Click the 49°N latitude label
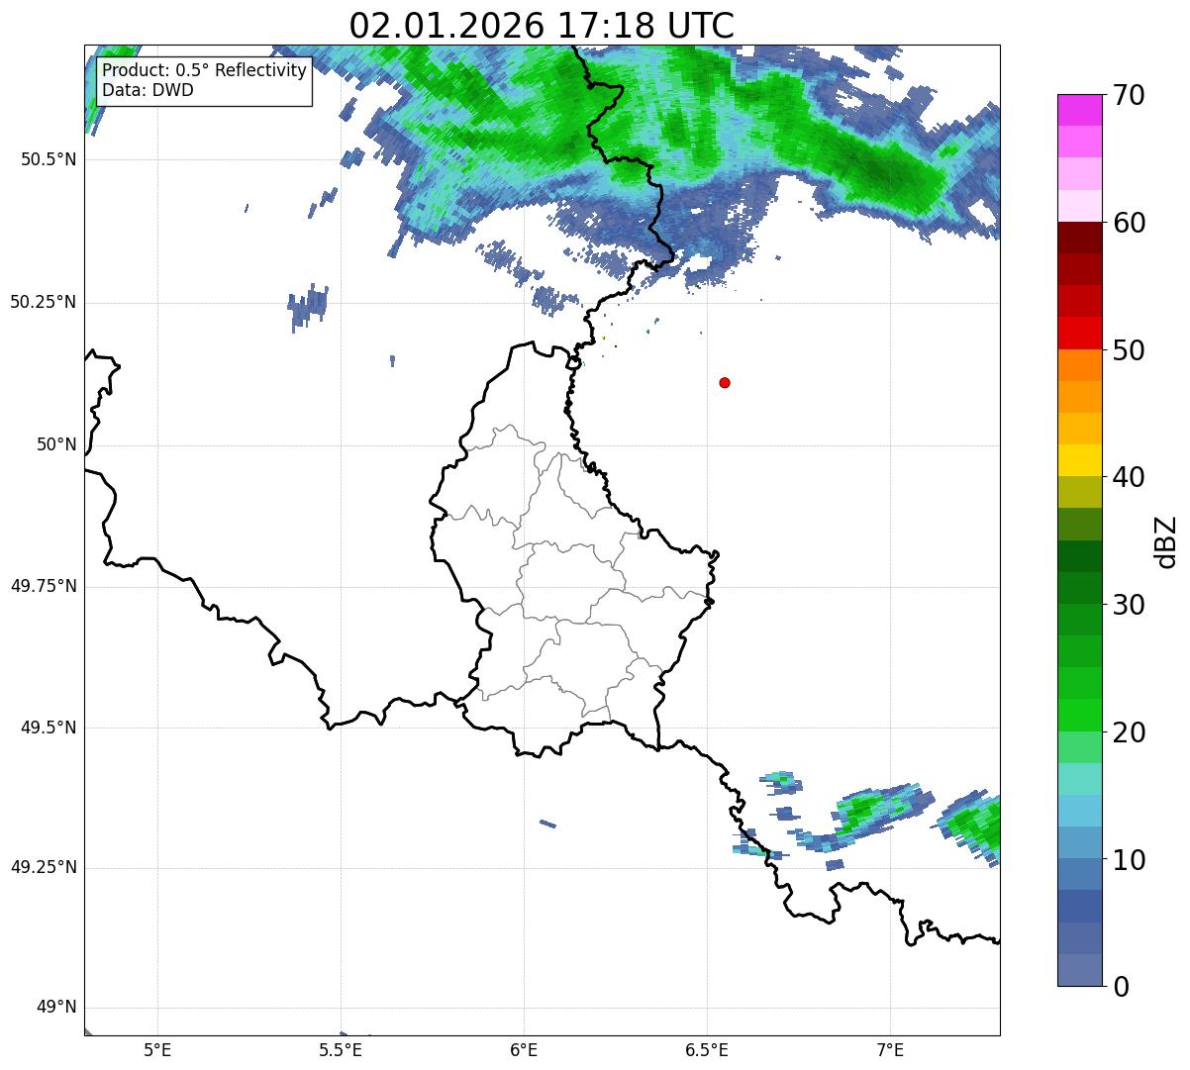Viewport: 1190px width, 1070px height. pos(56,1008)
